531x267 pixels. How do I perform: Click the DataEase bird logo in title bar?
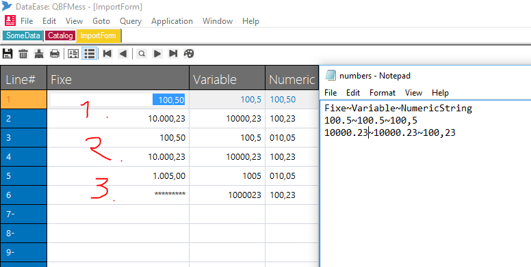point(6,6)
